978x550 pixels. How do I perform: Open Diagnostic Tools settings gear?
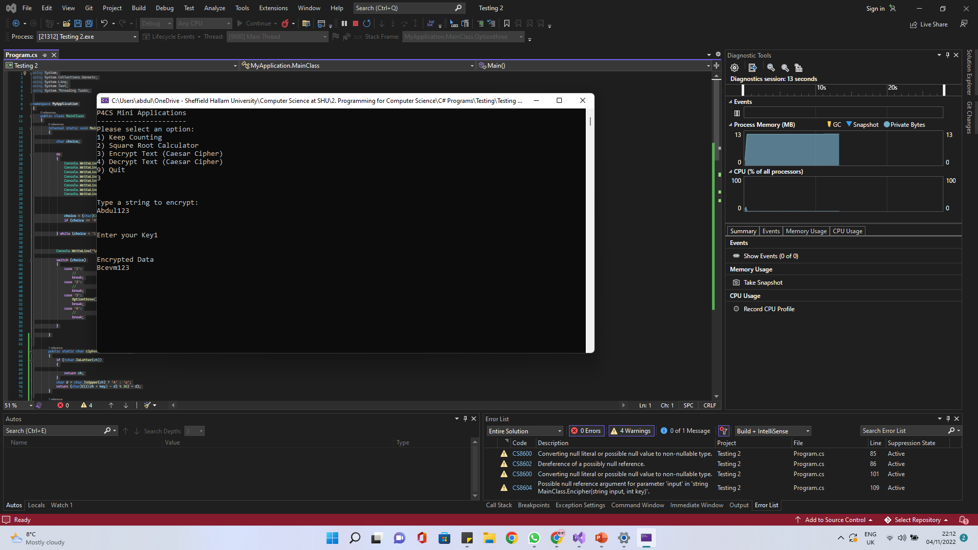(735, 68)
